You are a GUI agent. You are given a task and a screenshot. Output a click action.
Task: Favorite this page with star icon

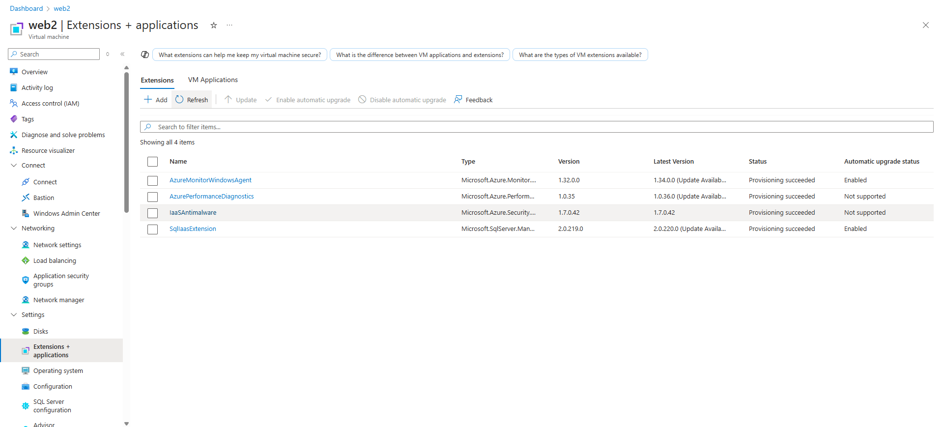214,25
